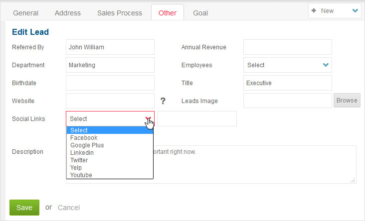Click the Browse button for Leads Image
The width and height of the screenshot is (365, 221).
347,101
